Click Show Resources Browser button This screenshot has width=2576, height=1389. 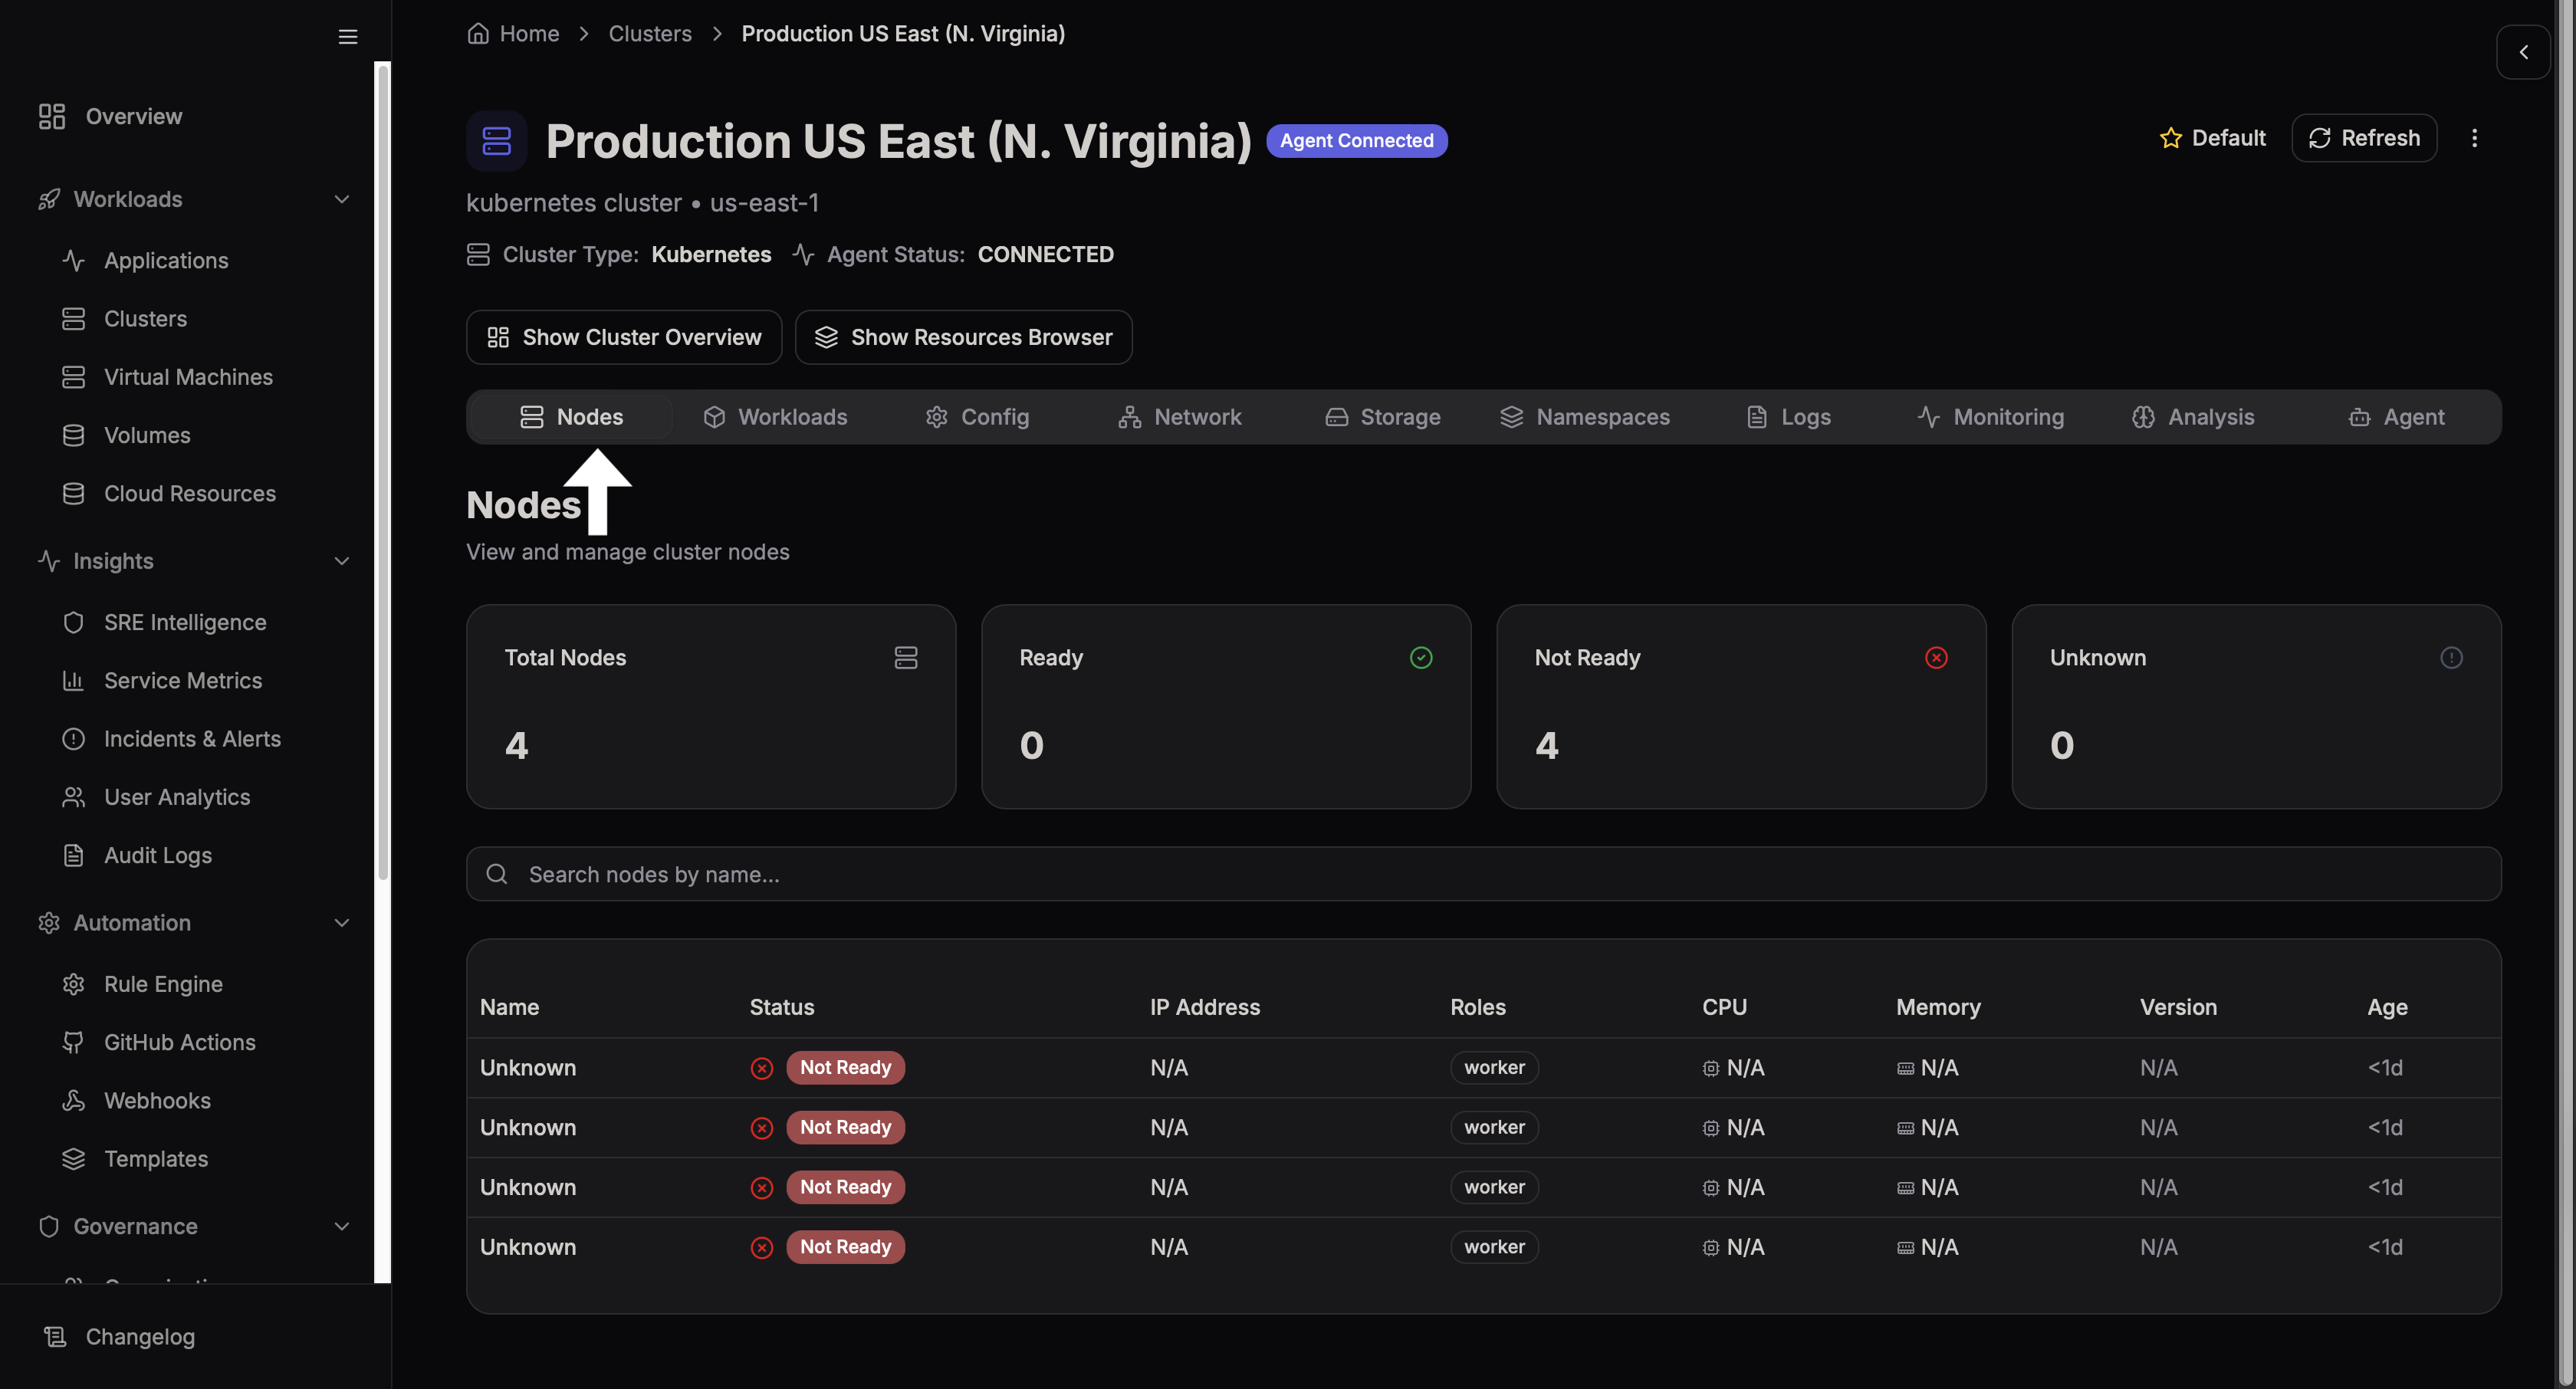click(963, 337)
